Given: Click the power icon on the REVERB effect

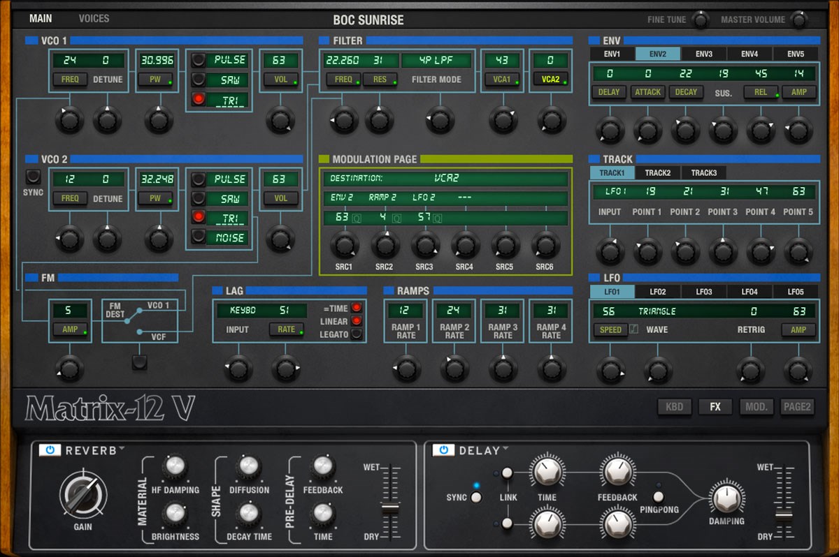Looking at the screenshot, I should [x=49, y=450].
